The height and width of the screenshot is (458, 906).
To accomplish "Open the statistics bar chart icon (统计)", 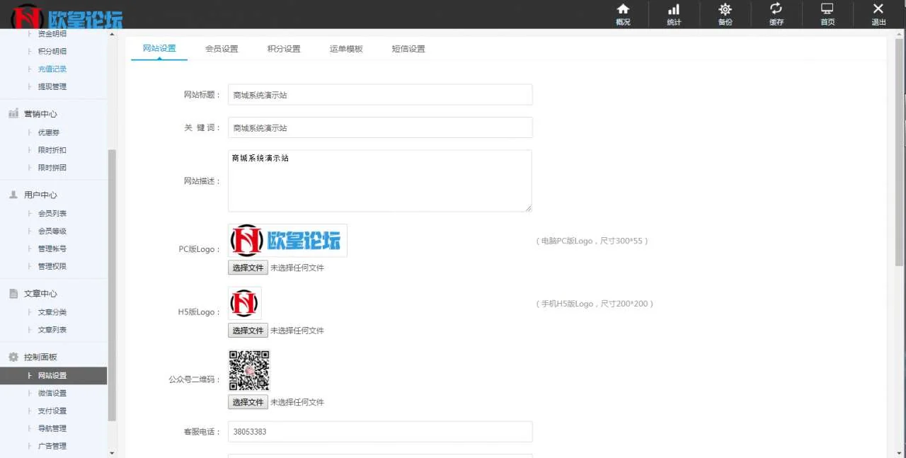I will (x=674, y=10).
